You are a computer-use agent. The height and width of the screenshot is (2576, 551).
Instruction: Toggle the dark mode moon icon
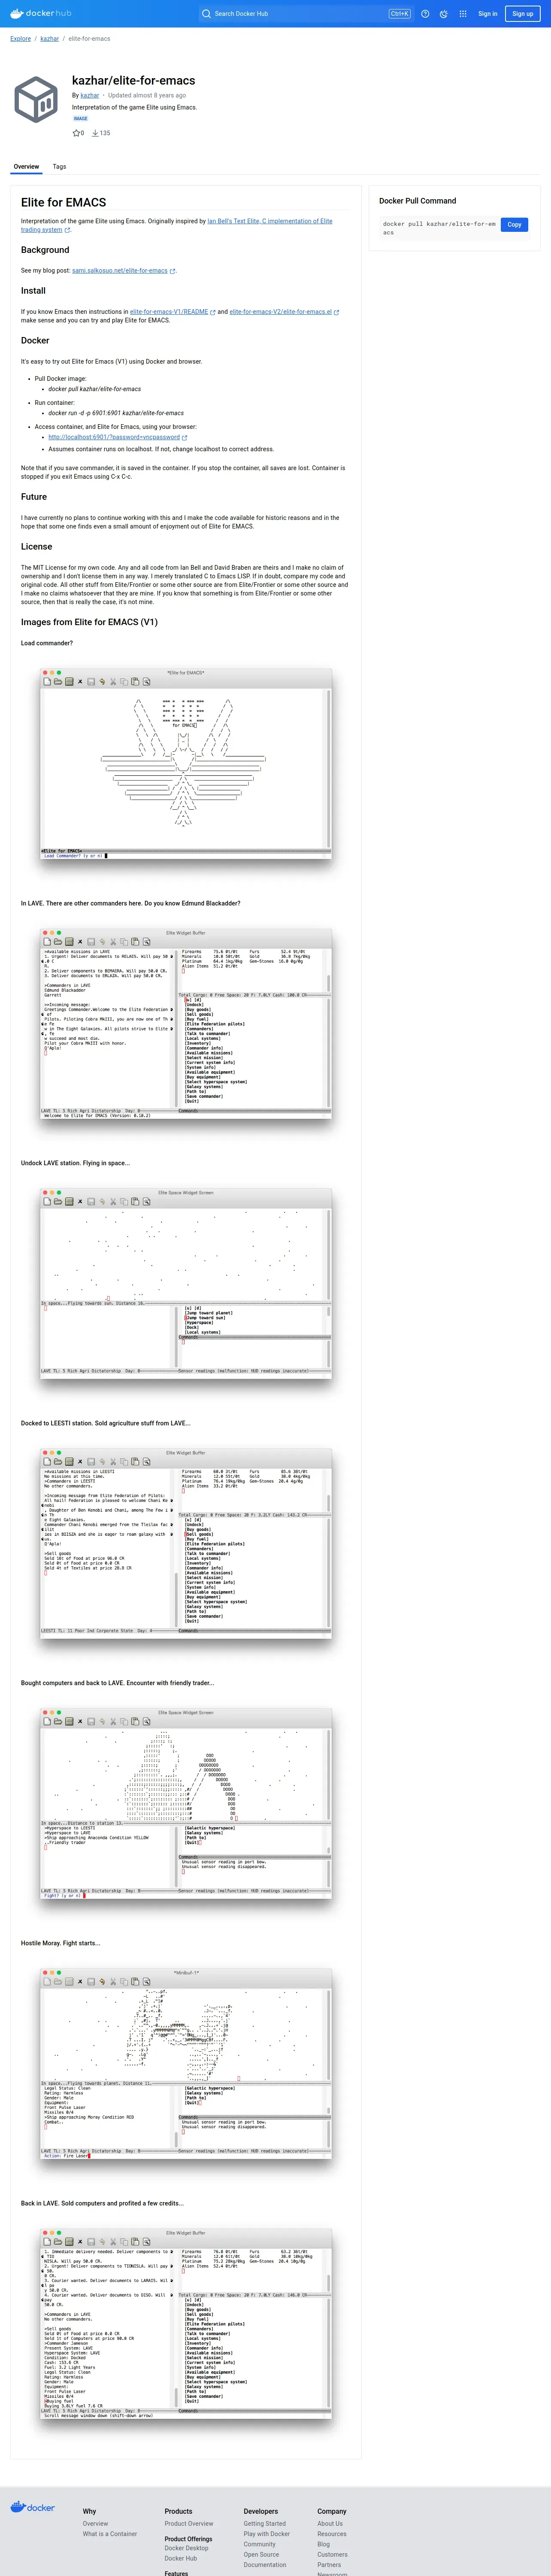pos(444,14)
